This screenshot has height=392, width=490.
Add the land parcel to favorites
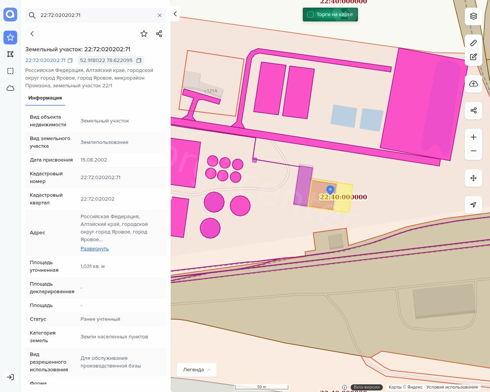144,34
